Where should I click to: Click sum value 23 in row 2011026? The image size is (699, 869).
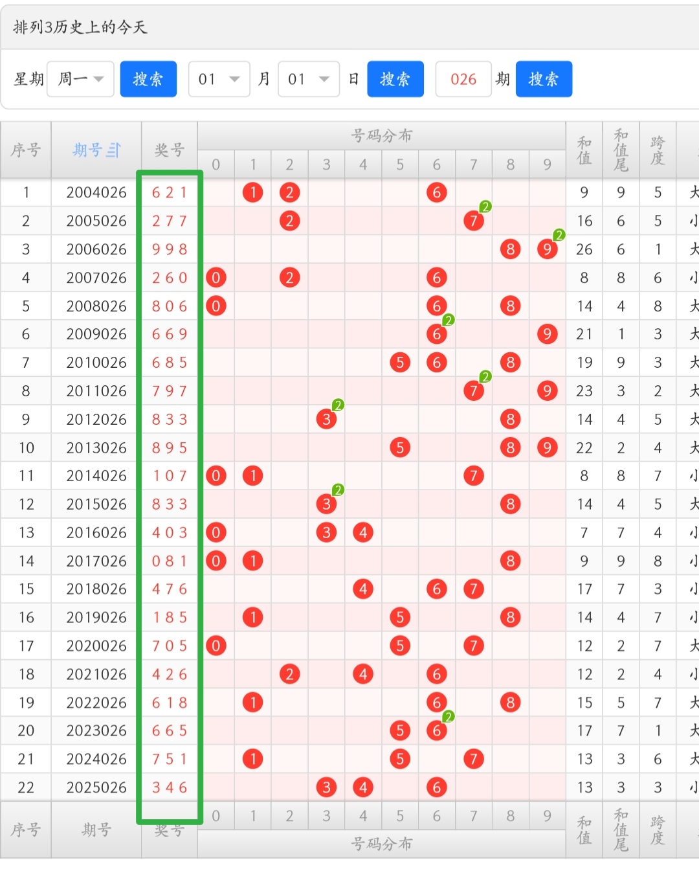point(584,391)
